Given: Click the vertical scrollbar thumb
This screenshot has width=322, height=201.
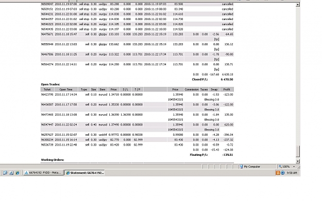Looking at the screenshot, I should tap(298, 151).
